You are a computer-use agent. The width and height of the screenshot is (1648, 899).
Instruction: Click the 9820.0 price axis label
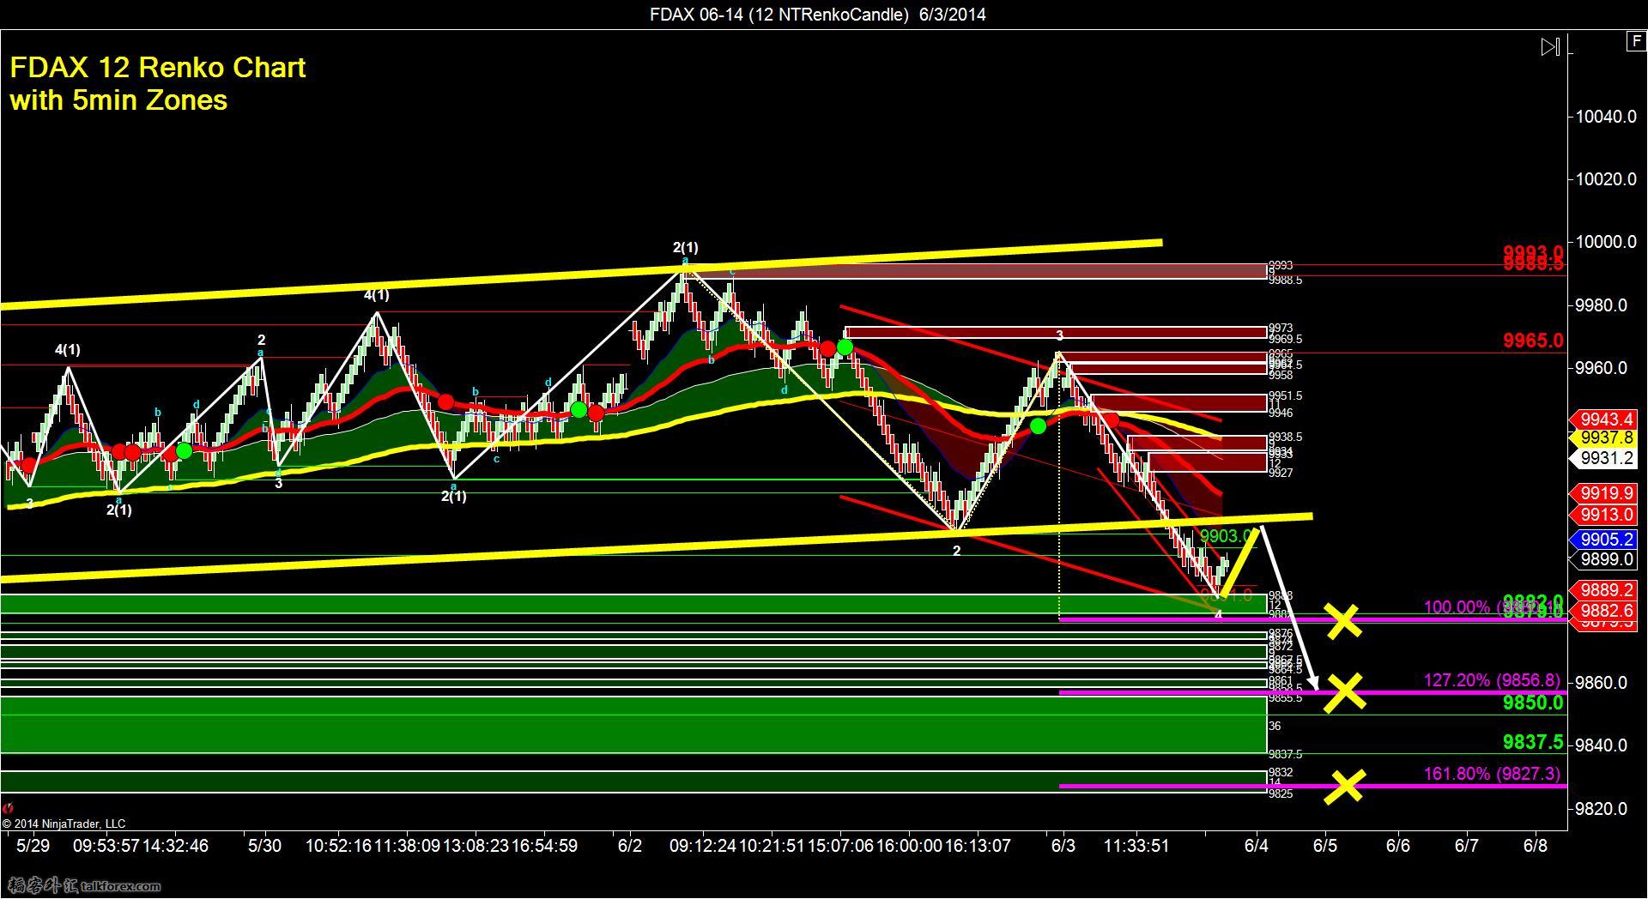[x=1602, y=809]
